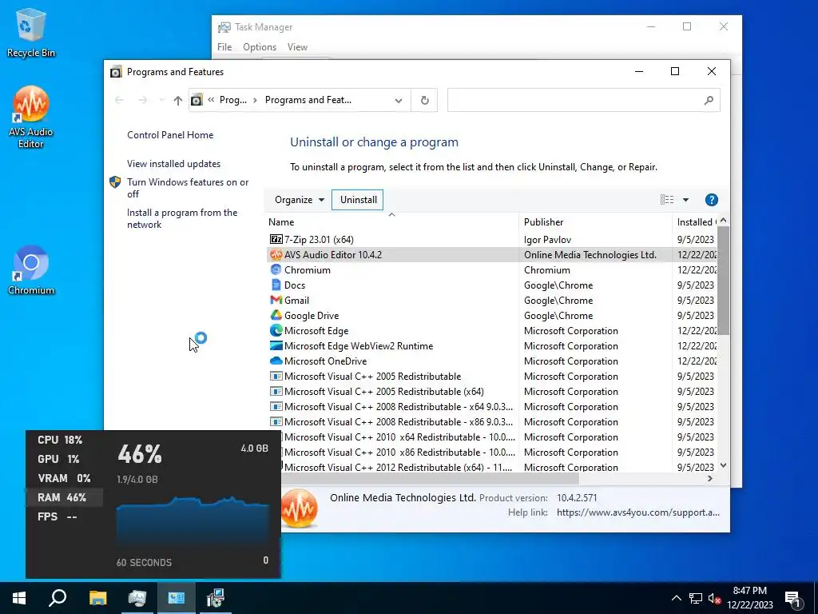
Task: Select the VRAM 0% performance row
Action: (64, 478)
